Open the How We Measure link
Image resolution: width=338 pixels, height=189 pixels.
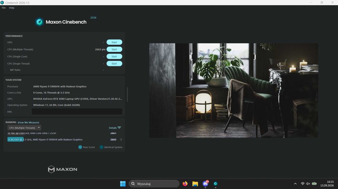[28, 122]
